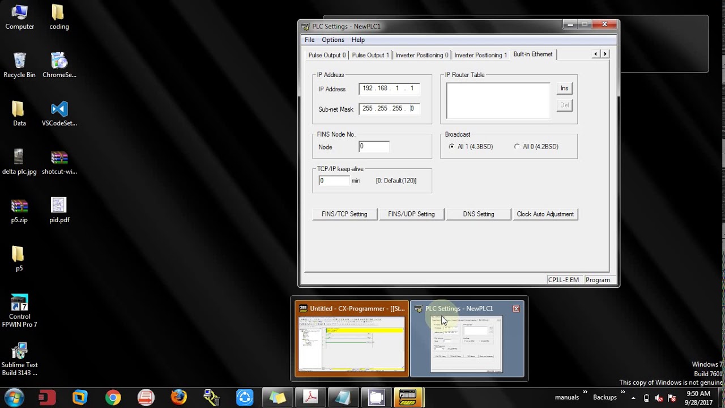
Task: Switch to the Pulse Output 0 tab
Action: point(327,56)
